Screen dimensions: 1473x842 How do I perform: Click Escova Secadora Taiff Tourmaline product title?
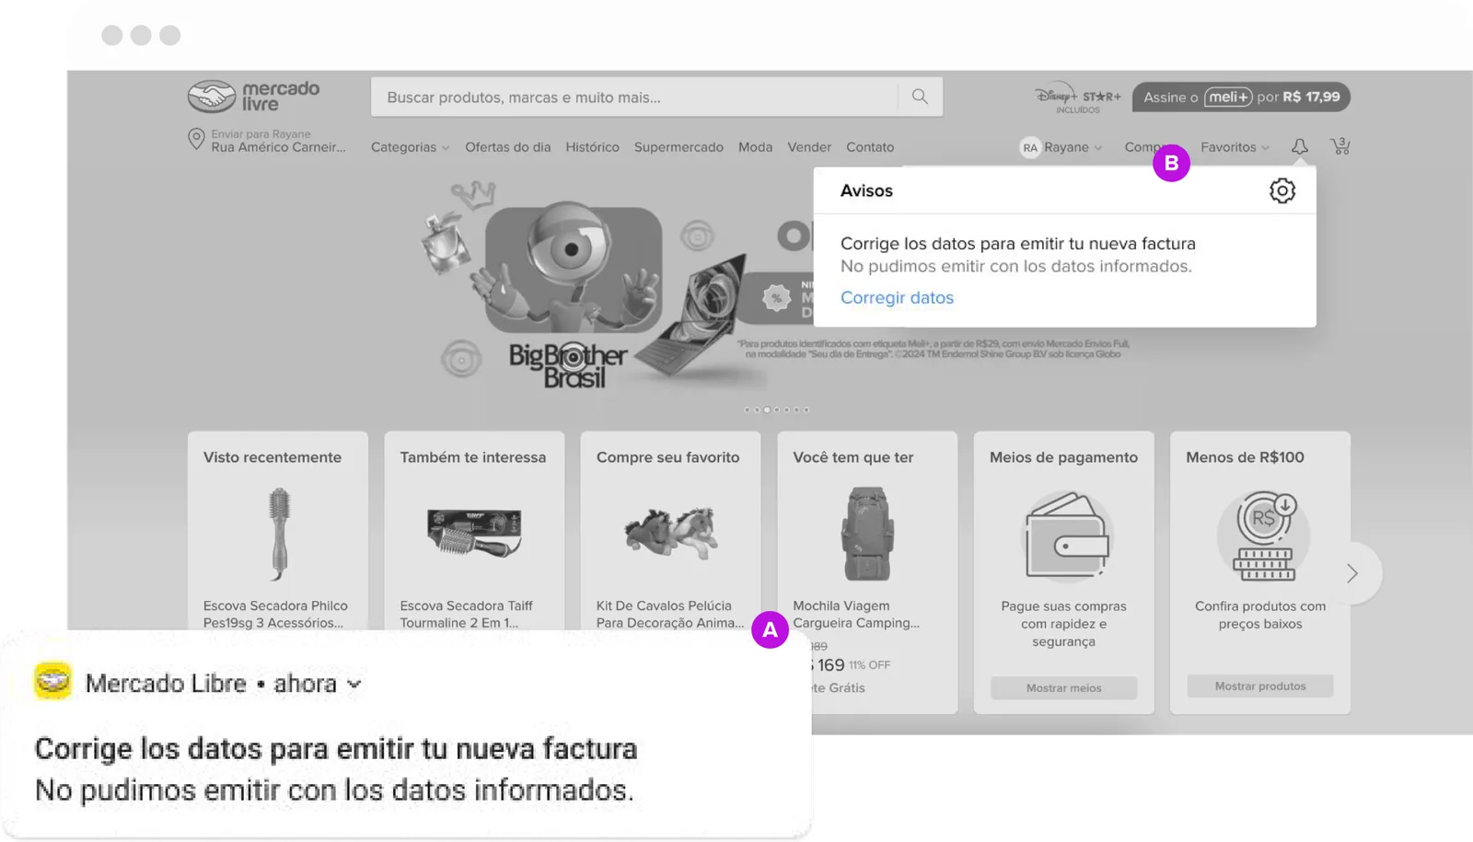point(467,614)
